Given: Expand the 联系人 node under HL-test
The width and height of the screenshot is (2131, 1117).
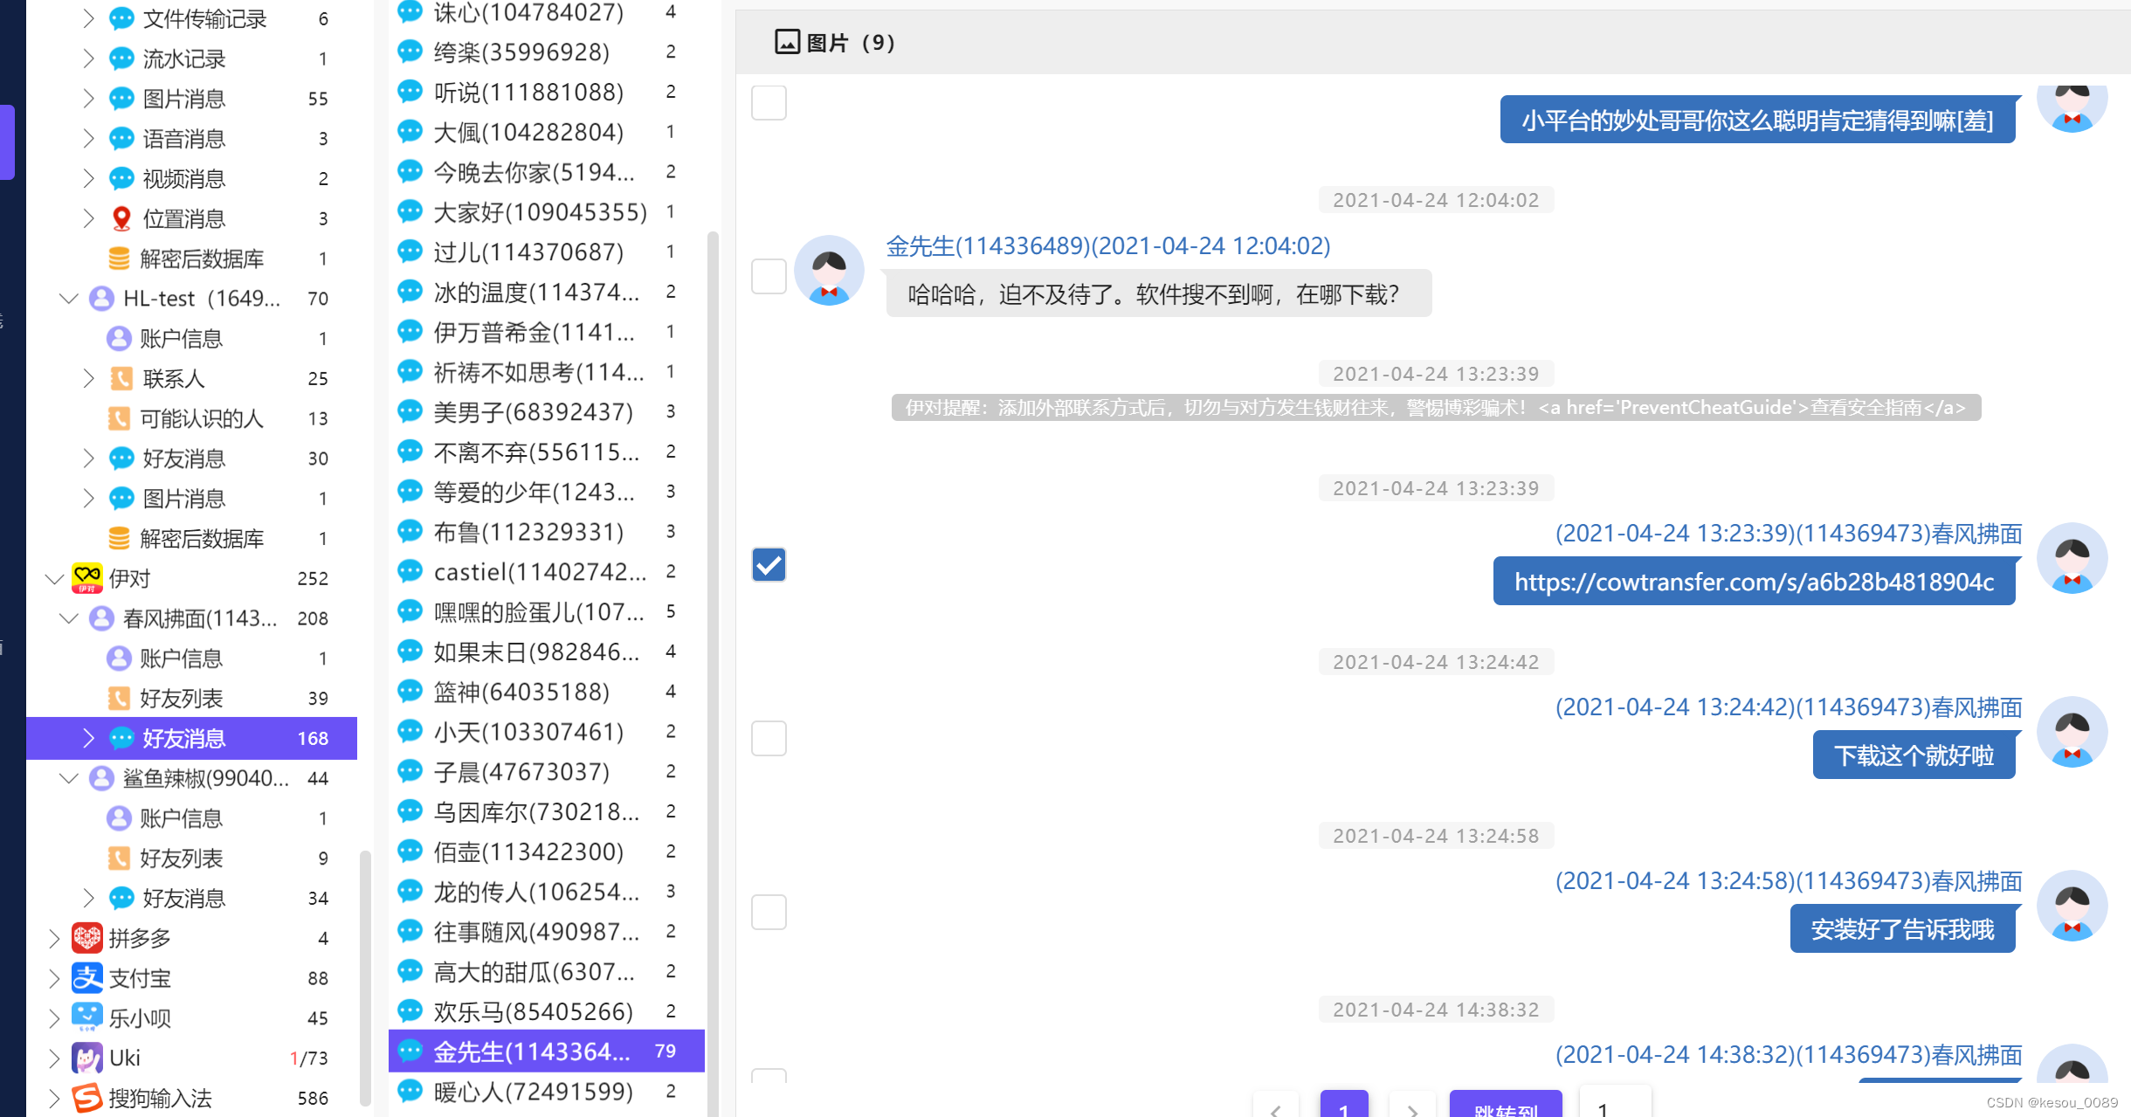Looking at the screenshot, I should [x=88, y=378].
